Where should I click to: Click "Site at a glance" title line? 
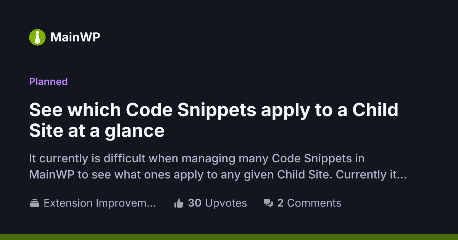[97, 131]
